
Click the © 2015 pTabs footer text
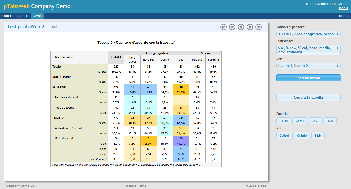tap(256, 186)
